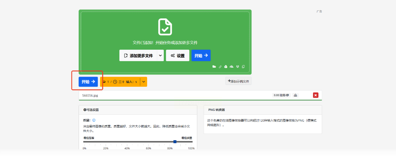Viewport: 396px width, 159px height.
Task: Expand the orange status bar dropdown arrow
Action: pyautogui.click(x=144, y=82)
